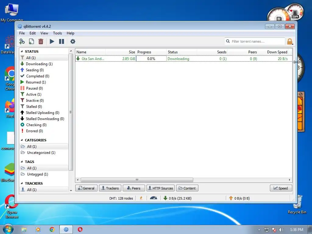Viewport: 312px width, 234px height.
Task: Filter by Seeding (0) status
Action: (x=44, y=70)
